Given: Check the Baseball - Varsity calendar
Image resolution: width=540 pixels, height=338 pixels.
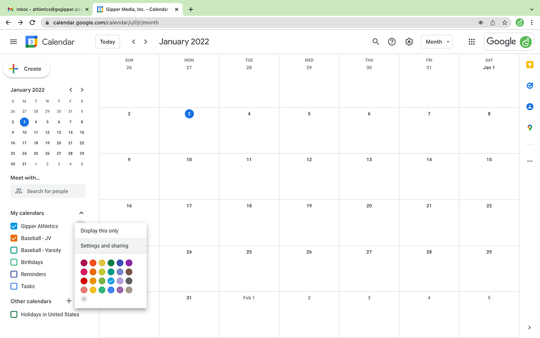Looking at the screenshot, I should [14, 250].
